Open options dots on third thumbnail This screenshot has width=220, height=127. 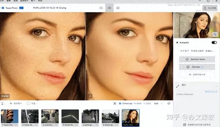click(56, 125)
